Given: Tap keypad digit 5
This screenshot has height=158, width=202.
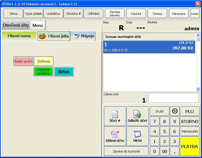Looking at the screenshot, I should tap(164, 131).
